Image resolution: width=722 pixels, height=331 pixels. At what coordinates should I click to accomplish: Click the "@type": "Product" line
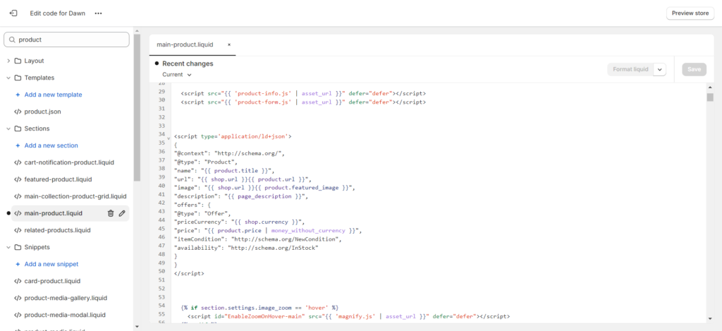pyautogui.click(x=206, y=162)
